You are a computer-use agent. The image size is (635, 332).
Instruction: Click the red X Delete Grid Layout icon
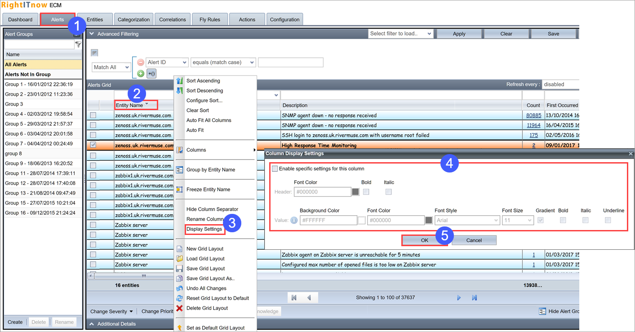tap(180, 308)
